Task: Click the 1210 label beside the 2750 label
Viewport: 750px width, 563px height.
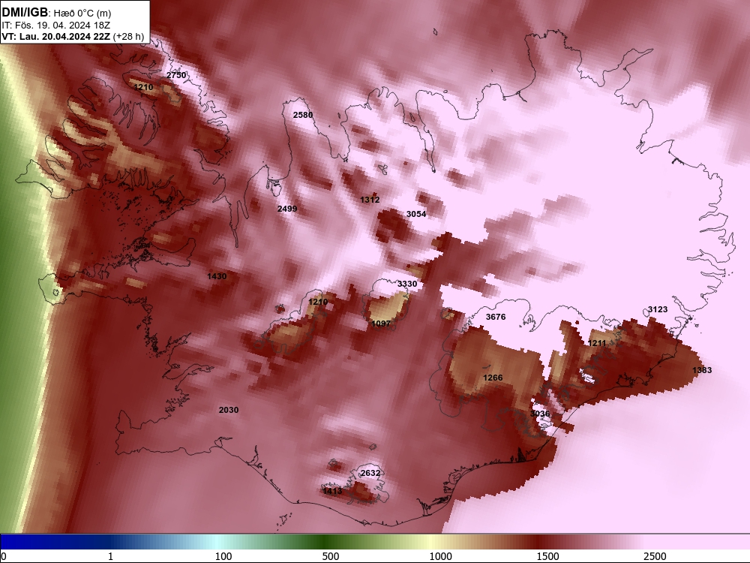Action: (143, 87)
